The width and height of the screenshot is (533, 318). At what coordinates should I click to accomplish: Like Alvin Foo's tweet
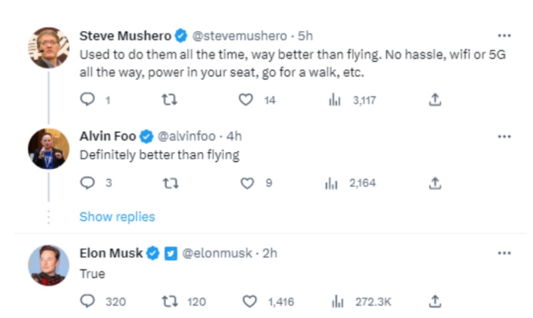(x=246, y=183)
